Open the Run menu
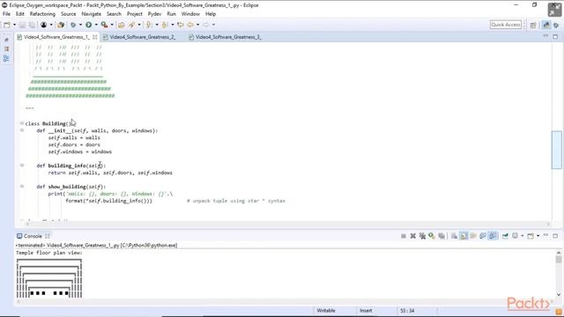564x317 pixels. [172, 14]
